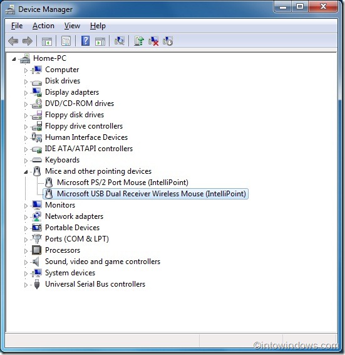Expand the Disk drives arrow
The height and width of the screenshot is (355, 345).
tap(26, 82)
